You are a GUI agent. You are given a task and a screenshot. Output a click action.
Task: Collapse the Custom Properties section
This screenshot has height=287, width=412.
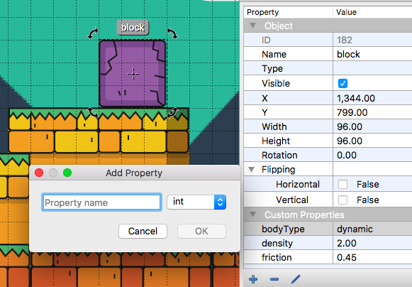[x=252, y=215]
